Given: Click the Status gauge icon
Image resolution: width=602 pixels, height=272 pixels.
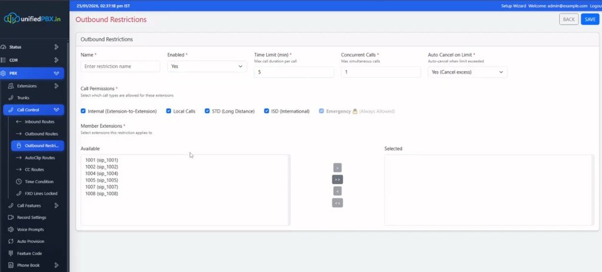Looking at the screenshot, I should [x=4, y=47].
